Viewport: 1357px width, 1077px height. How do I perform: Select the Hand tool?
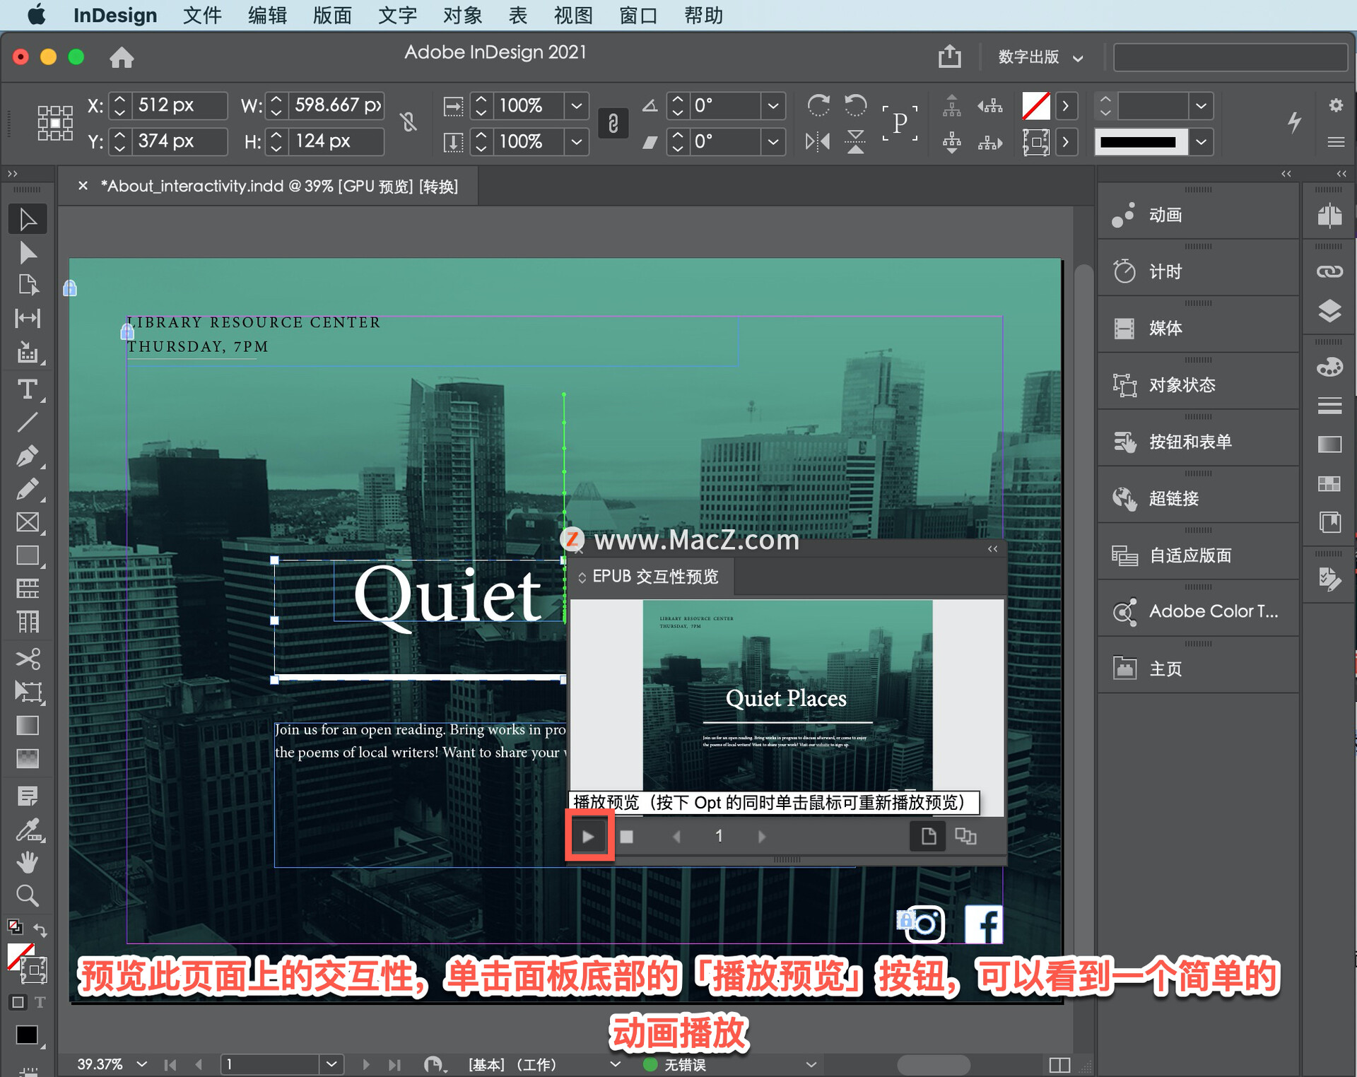(x=28, y=861)
